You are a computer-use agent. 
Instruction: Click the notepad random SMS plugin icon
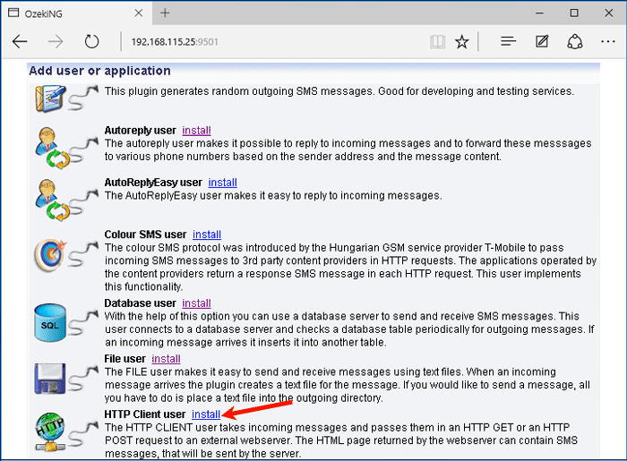pyautogui.click(x=50, y=98)
